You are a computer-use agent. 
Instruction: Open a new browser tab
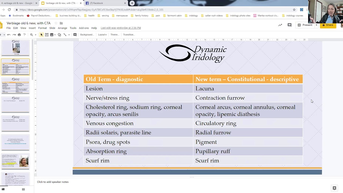click(x=132, y=3)
